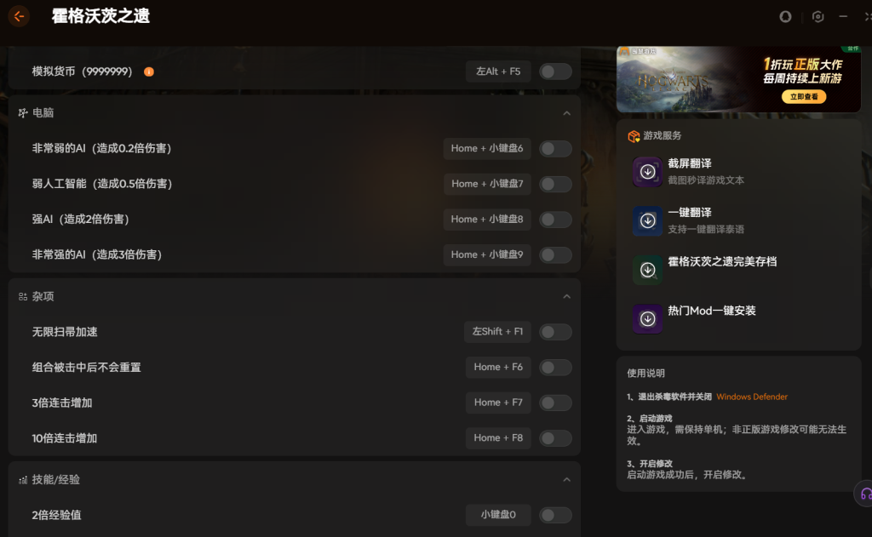Click the Home + F7 hotkey box
This screenshot has width=872, height=537.
(x=498, y=403)
